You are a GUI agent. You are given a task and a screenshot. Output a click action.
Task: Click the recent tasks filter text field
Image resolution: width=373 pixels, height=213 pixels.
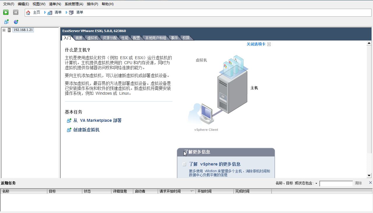336,184
